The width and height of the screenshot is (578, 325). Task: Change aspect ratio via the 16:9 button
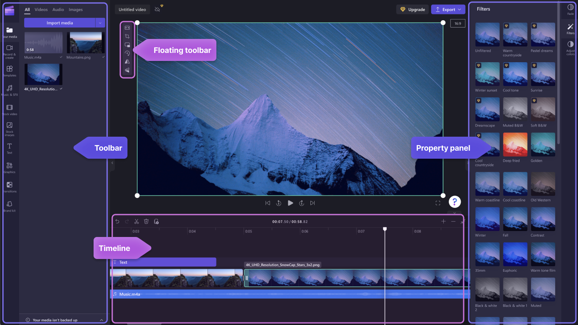tap(457, 23)
